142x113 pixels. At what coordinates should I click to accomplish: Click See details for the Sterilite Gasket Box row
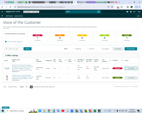pos(131,68)
